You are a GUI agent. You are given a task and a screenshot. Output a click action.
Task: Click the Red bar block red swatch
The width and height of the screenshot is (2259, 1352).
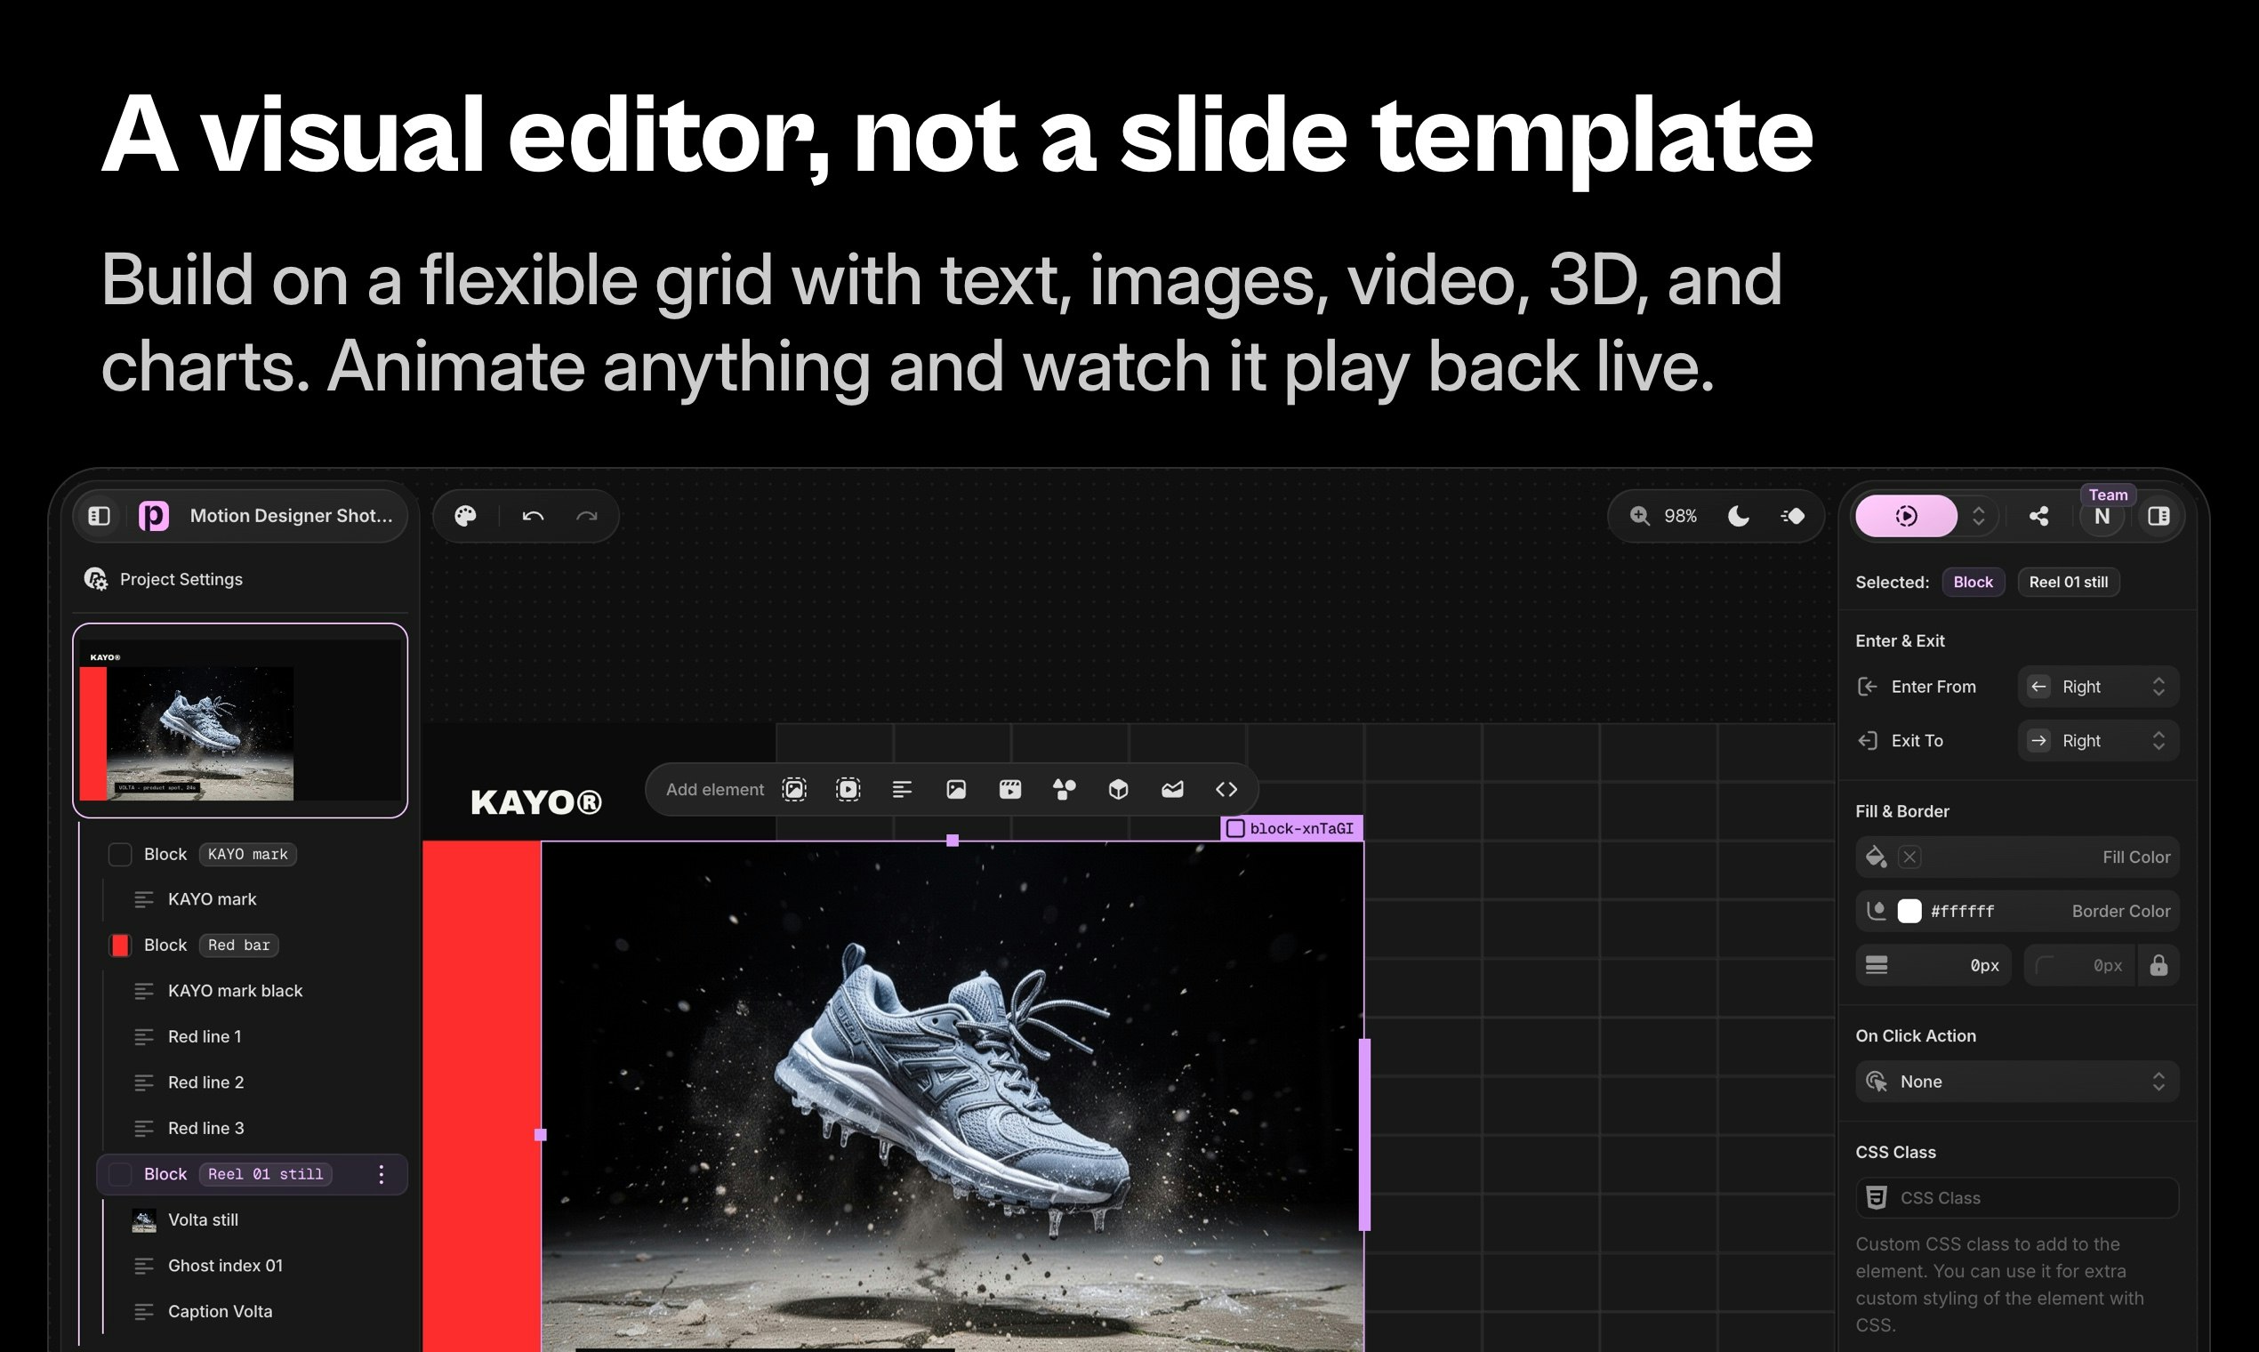click(120, 946)
